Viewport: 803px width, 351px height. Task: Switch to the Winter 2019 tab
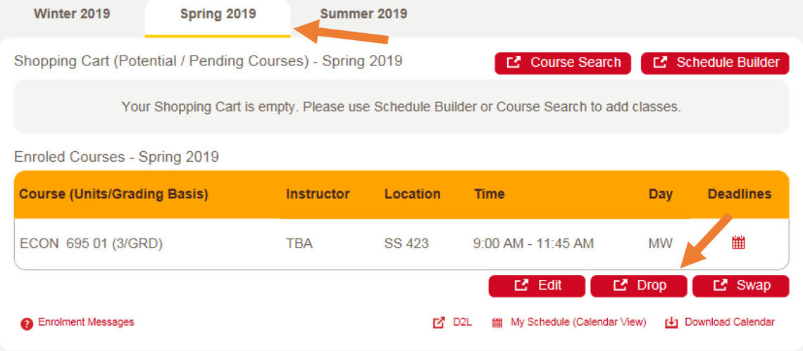point(72,14)
